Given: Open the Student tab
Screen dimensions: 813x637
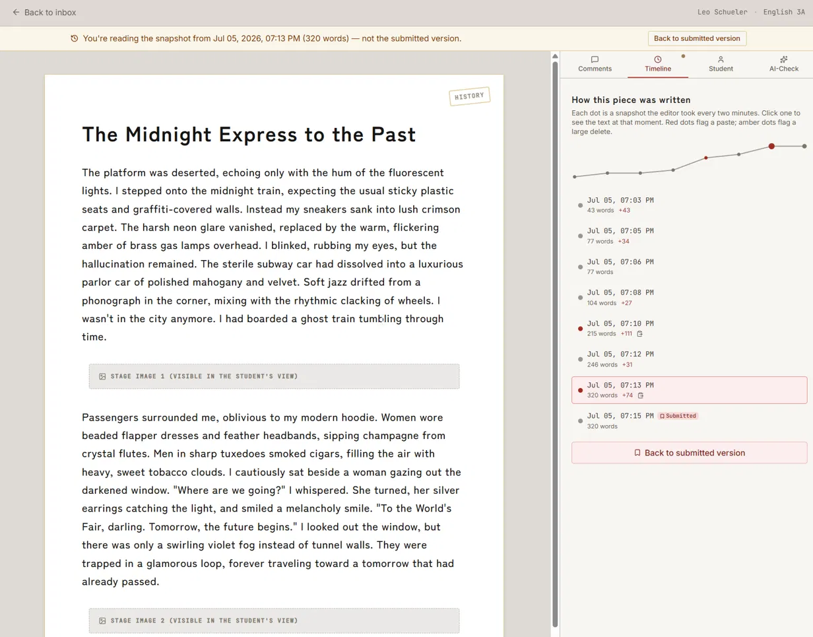Looking at the screenshot, I should (x=721, y=64).
